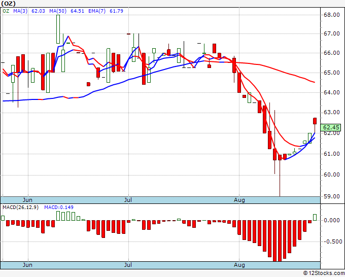Click the 64.00 price axis label
This screenshot has height=277, width=345.
(x=332, y=92)
